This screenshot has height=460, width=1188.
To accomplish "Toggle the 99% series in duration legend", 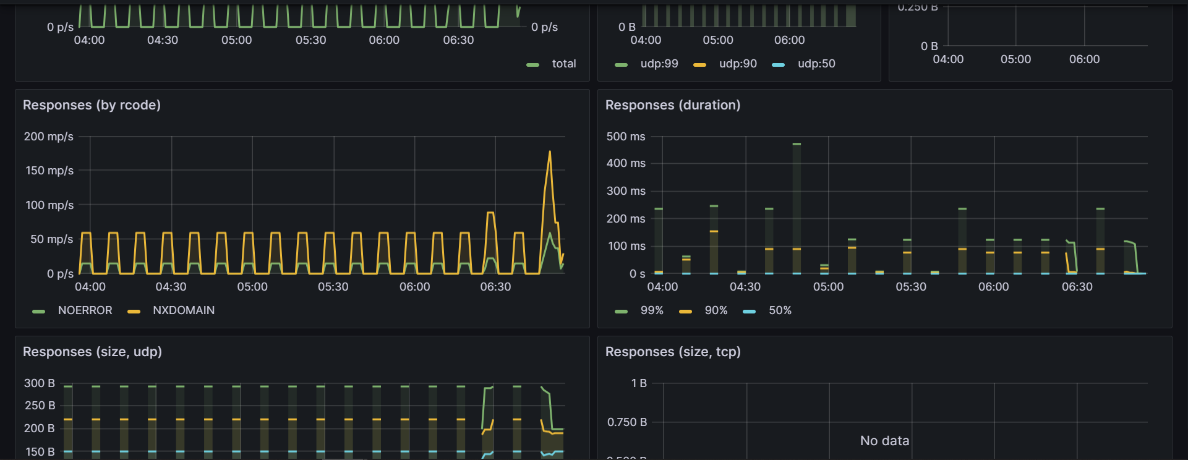I will (652, 310).
